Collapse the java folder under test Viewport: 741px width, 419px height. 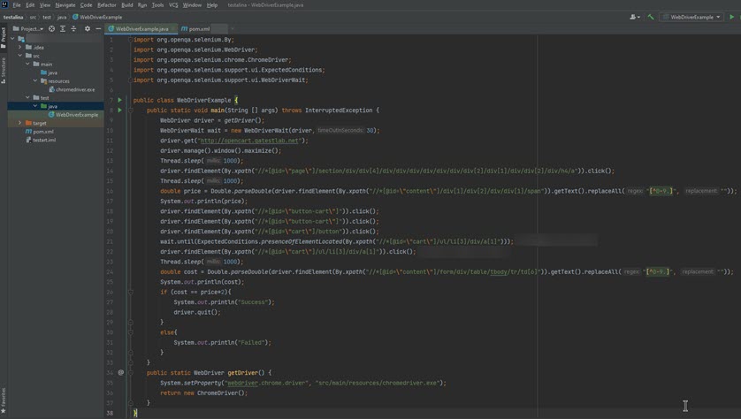pos(35,106)
